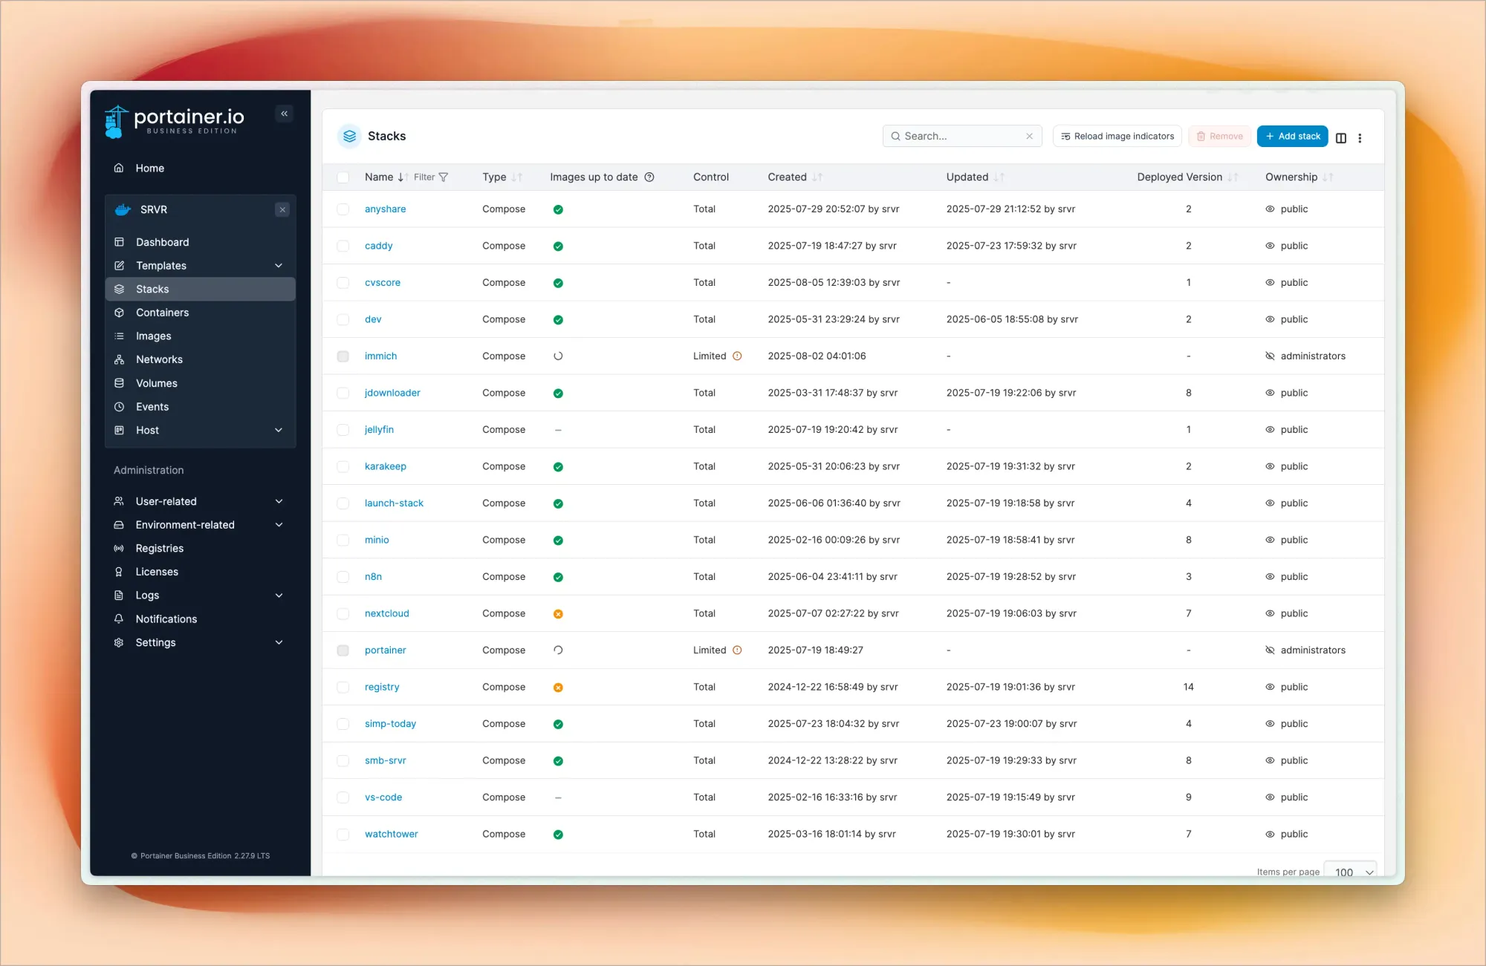Focus the Search input field
Screen dimensions: 1486x966
[961, 137]
